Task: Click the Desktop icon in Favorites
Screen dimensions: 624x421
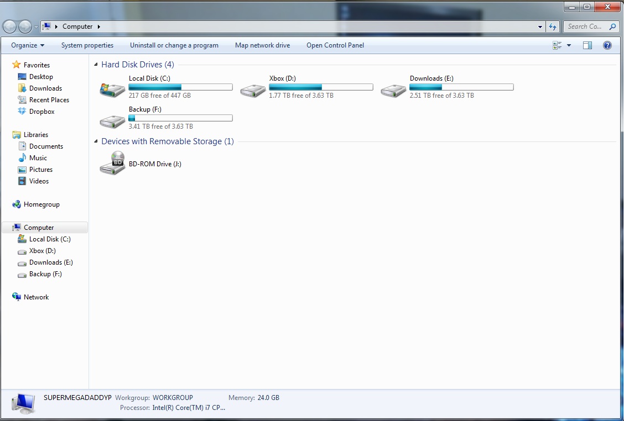Action: [x=22, y=77]
